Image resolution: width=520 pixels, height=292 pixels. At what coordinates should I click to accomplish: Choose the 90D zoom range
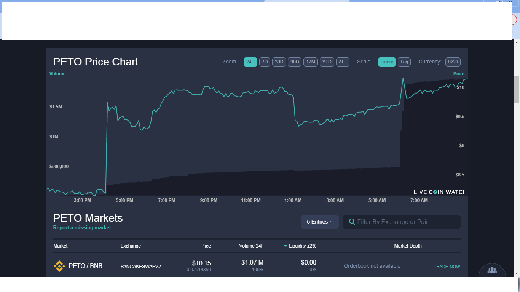point(295,62)
